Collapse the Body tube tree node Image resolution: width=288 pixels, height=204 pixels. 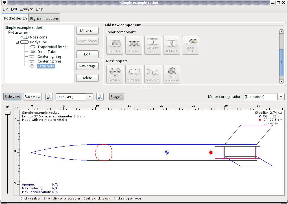click(x=17, y=42)
